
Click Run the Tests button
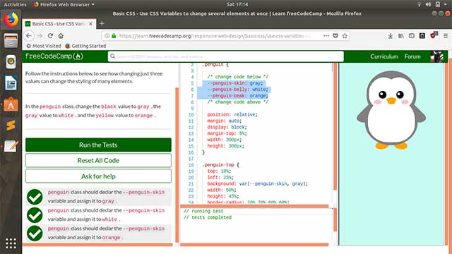tap(98, 145)
